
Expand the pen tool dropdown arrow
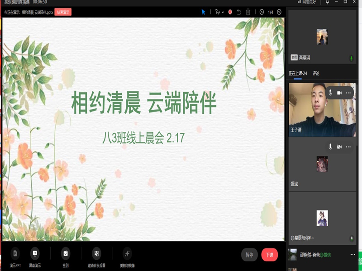click(x=223, y=12)
